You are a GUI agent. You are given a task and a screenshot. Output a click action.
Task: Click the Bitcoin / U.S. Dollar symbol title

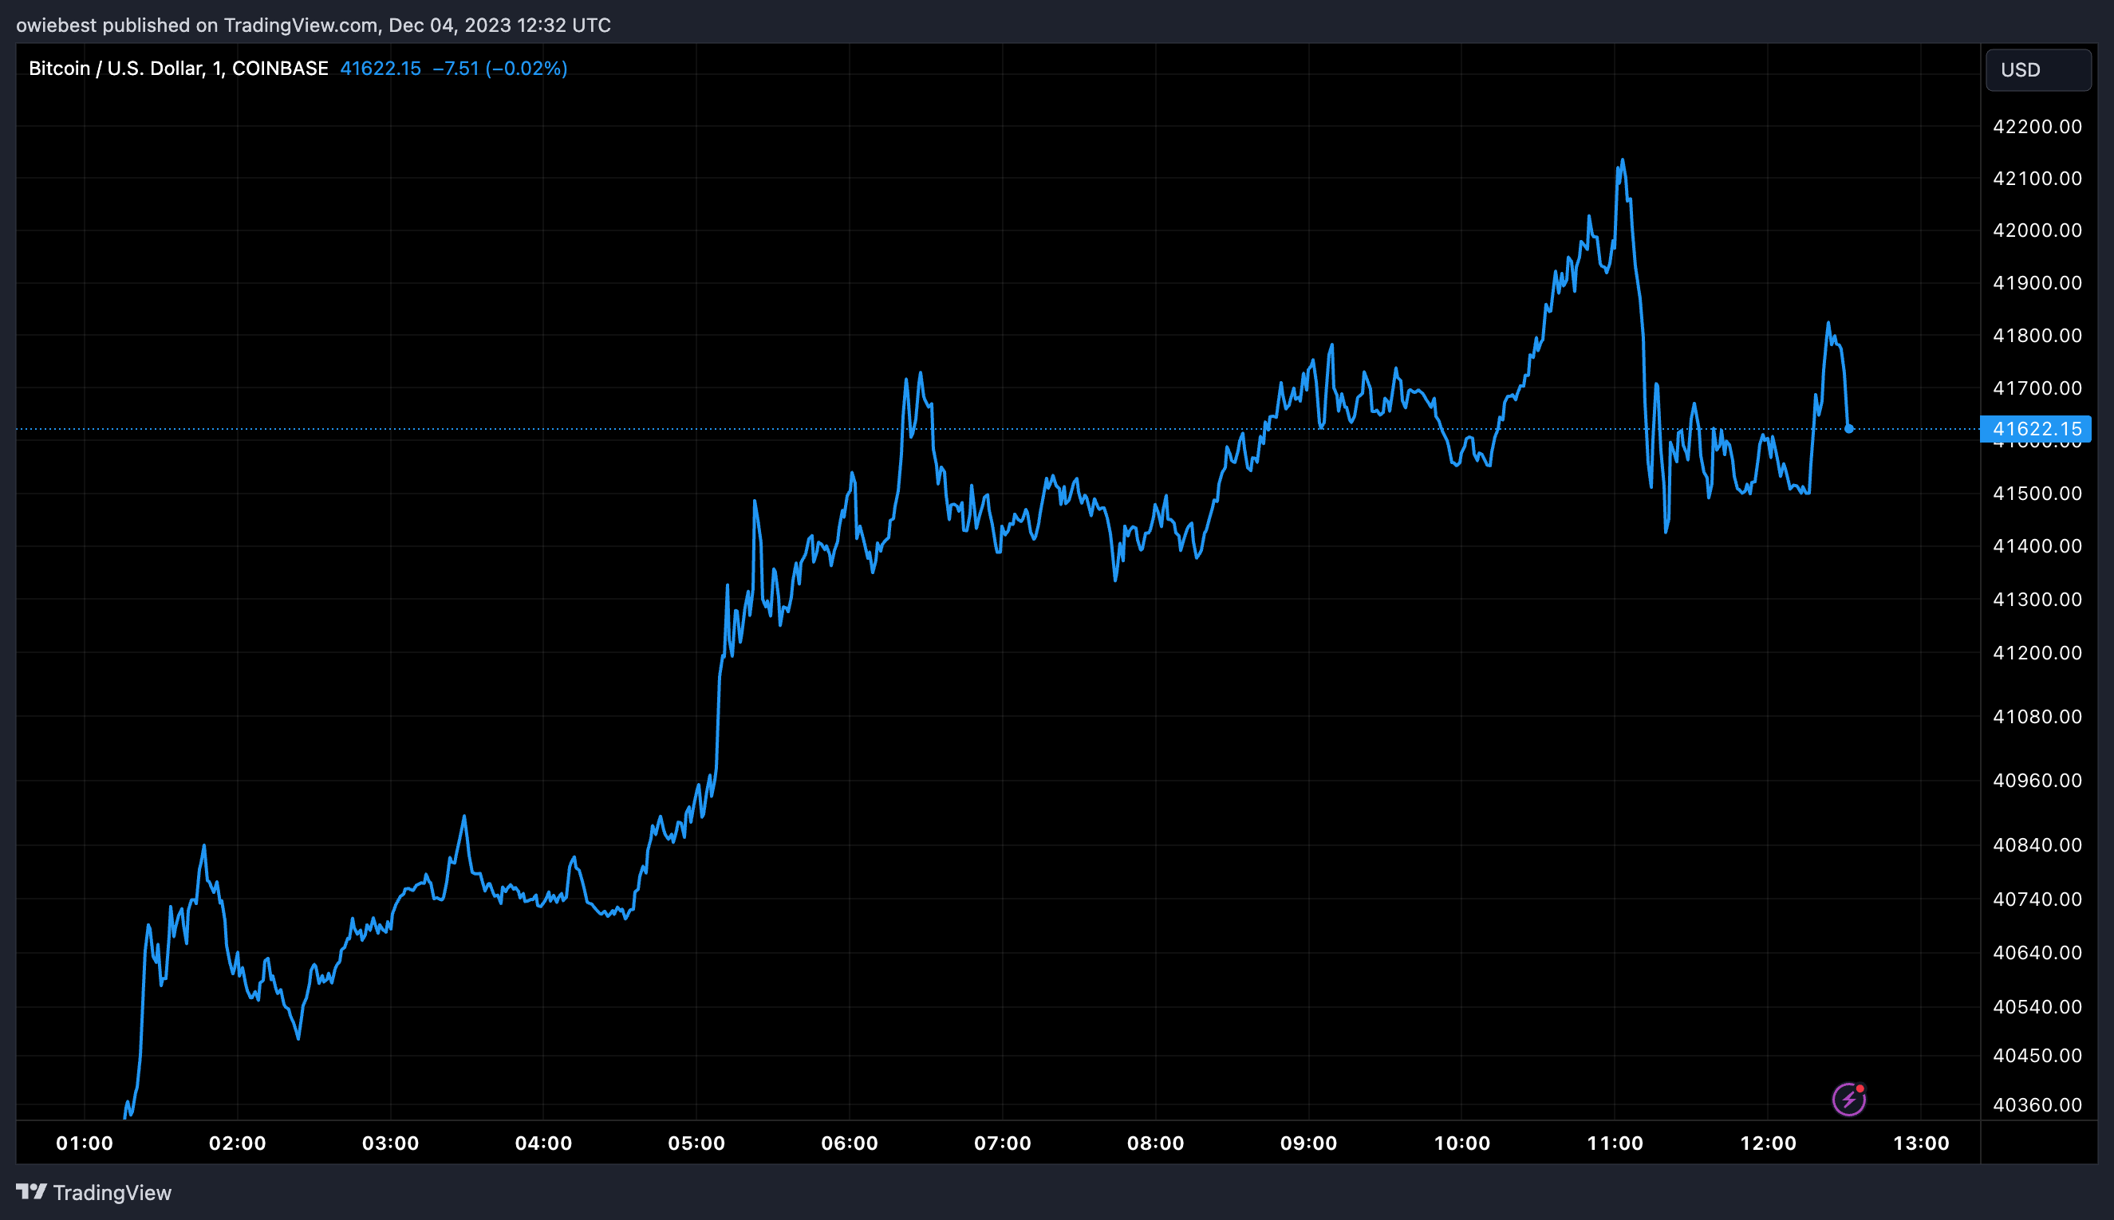click(178, 69)
